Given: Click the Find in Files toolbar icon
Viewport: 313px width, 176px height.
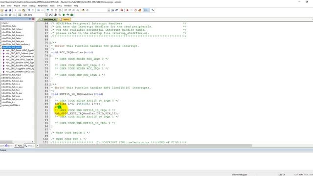Looking at the screenshot, I should (83, 10).
